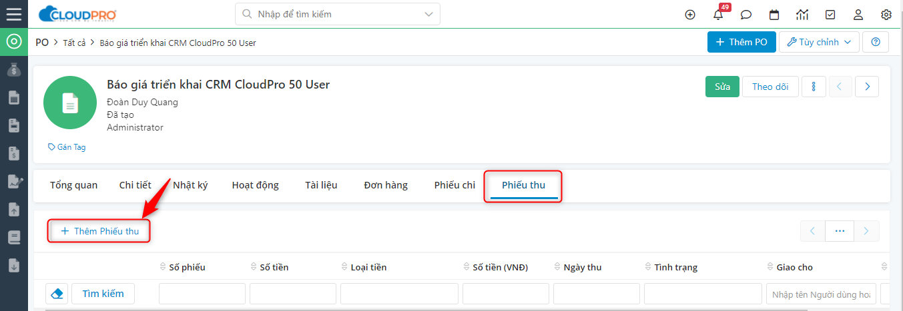Click the Số tiền filter field
This screenshot has height=311, width=903.
pos(293,294)
